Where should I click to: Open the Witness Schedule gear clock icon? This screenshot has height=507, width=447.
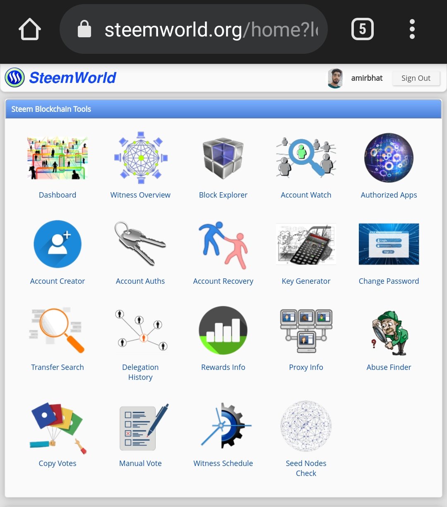tap(226, 426)
